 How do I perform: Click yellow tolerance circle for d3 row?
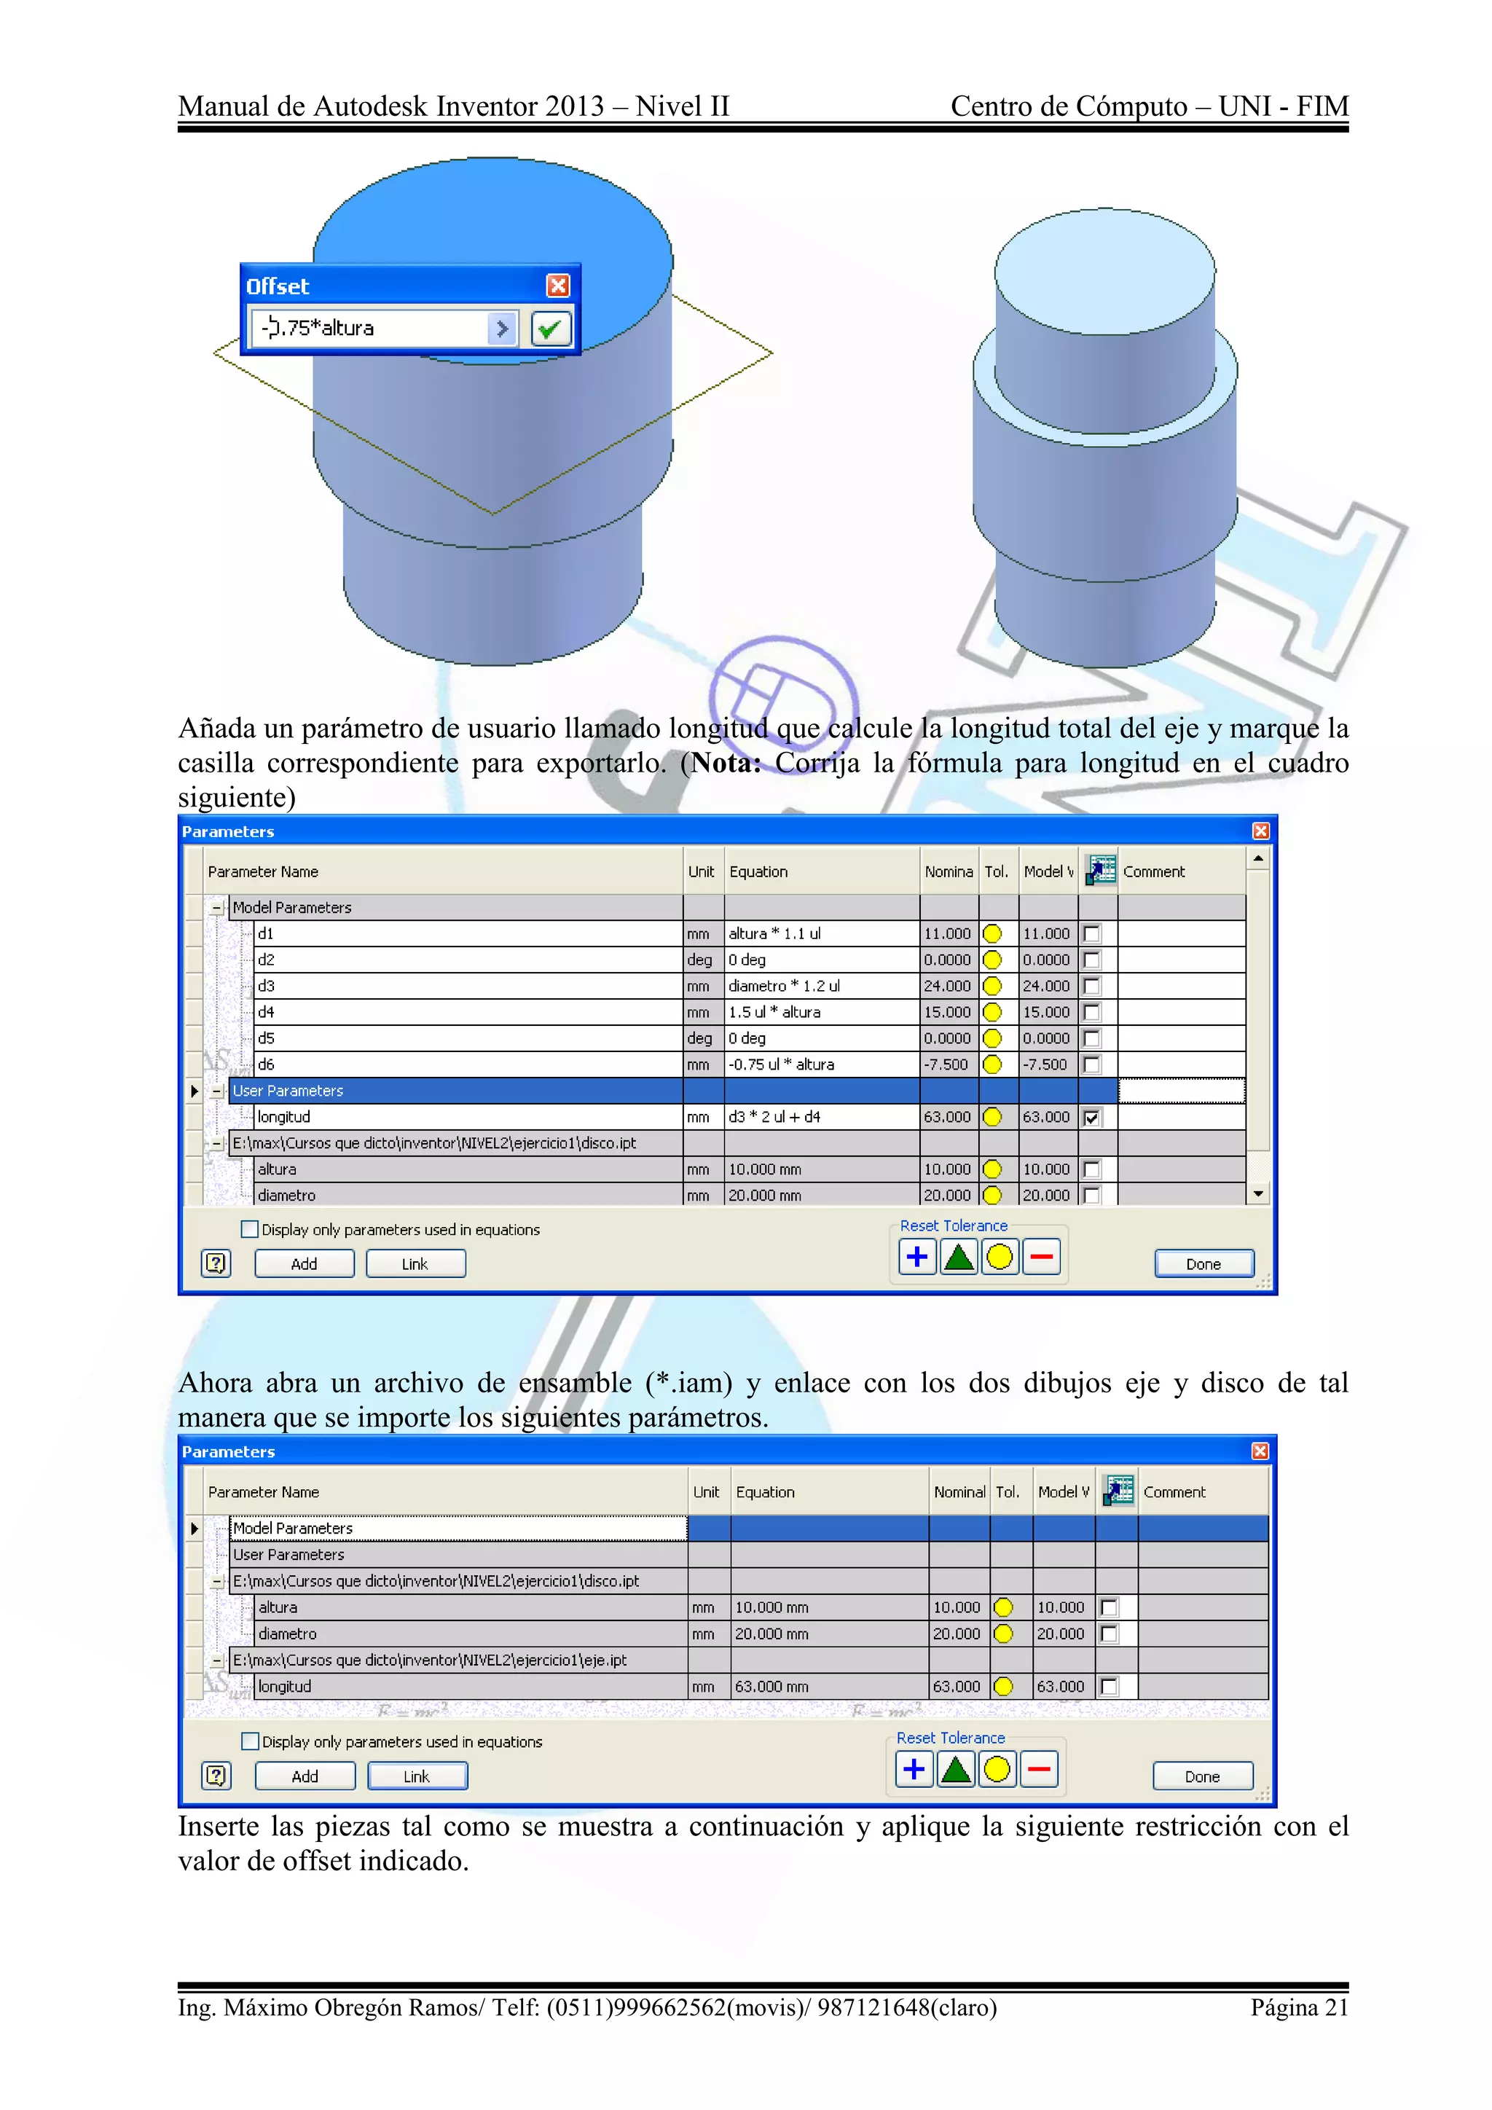pos(992,986)
